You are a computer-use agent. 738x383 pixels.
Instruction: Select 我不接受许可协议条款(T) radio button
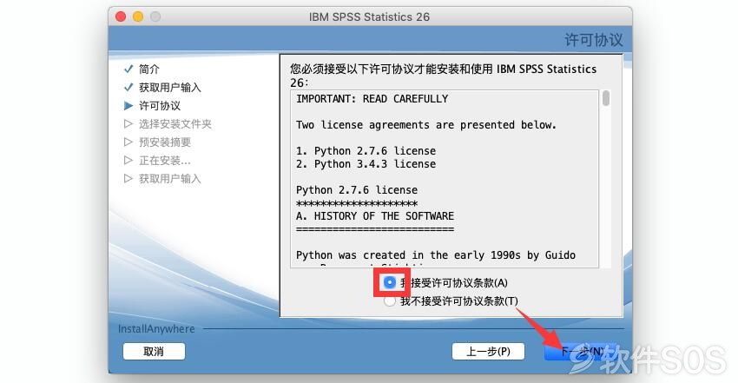click(390, 301)
